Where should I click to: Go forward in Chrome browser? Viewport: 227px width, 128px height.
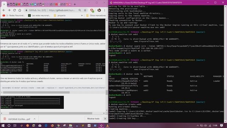[9, 10]
